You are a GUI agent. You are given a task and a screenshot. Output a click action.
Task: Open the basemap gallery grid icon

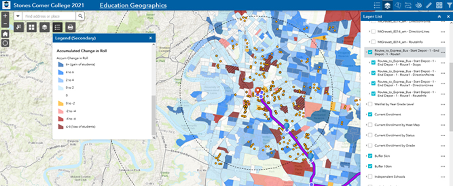(31, 27)
